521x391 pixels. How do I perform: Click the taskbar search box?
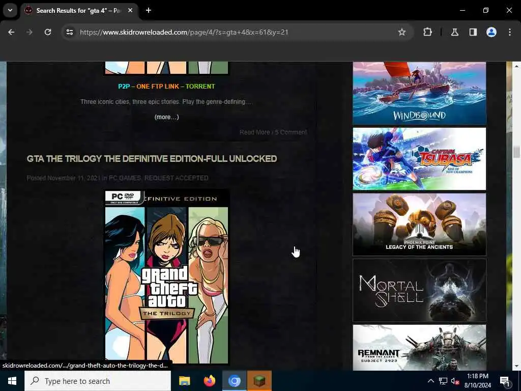click(x=98, y=381)
